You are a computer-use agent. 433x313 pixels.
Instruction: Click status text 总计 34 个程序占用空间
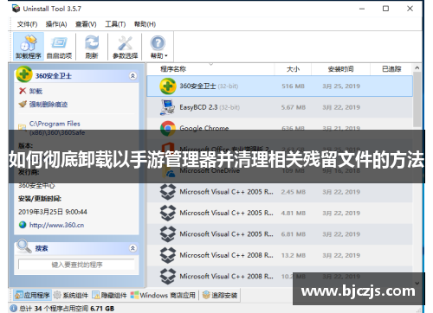coord(55,309)
